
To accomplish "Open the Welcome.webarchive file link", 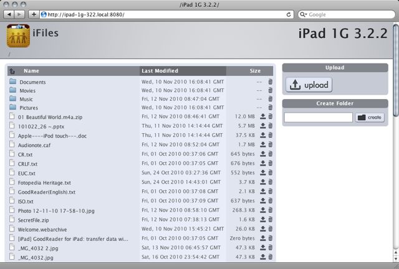I will click(x=42, y=230).
